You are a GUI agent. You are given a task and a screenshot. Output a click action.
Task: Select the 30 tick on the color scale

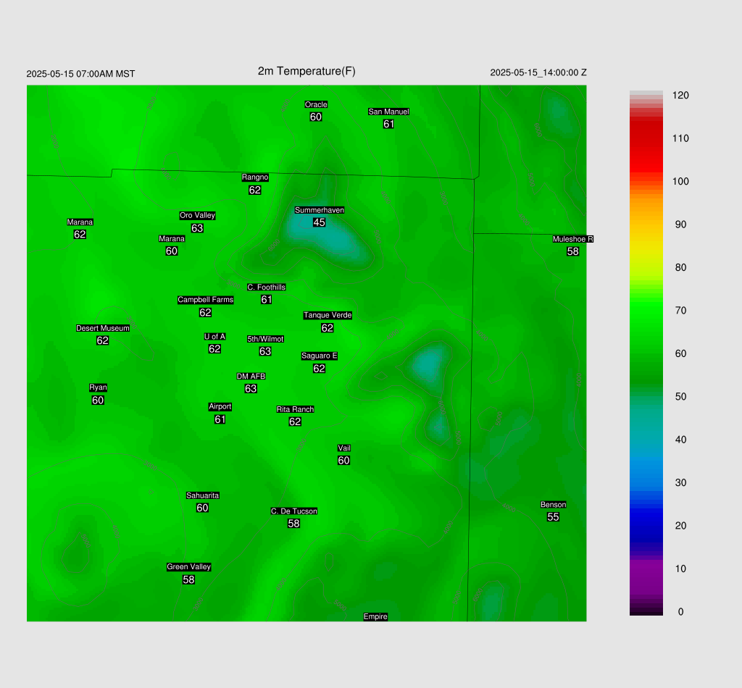click(x=680, y=483)
